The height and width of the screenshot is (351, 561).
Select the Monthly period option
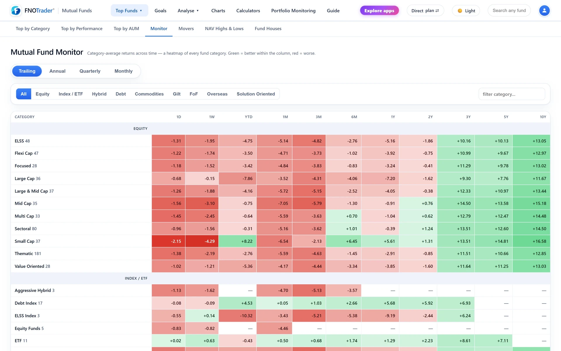click(x=123, y=71)
